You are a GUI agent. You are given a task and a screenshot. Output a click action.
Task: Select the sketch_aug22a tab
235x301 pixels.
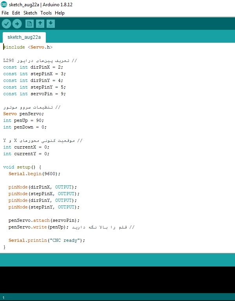click(24, 37)
